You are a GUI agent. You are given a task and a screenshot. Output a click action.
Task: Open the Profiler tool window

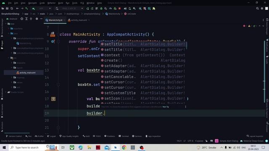click(x=39, y=136)
